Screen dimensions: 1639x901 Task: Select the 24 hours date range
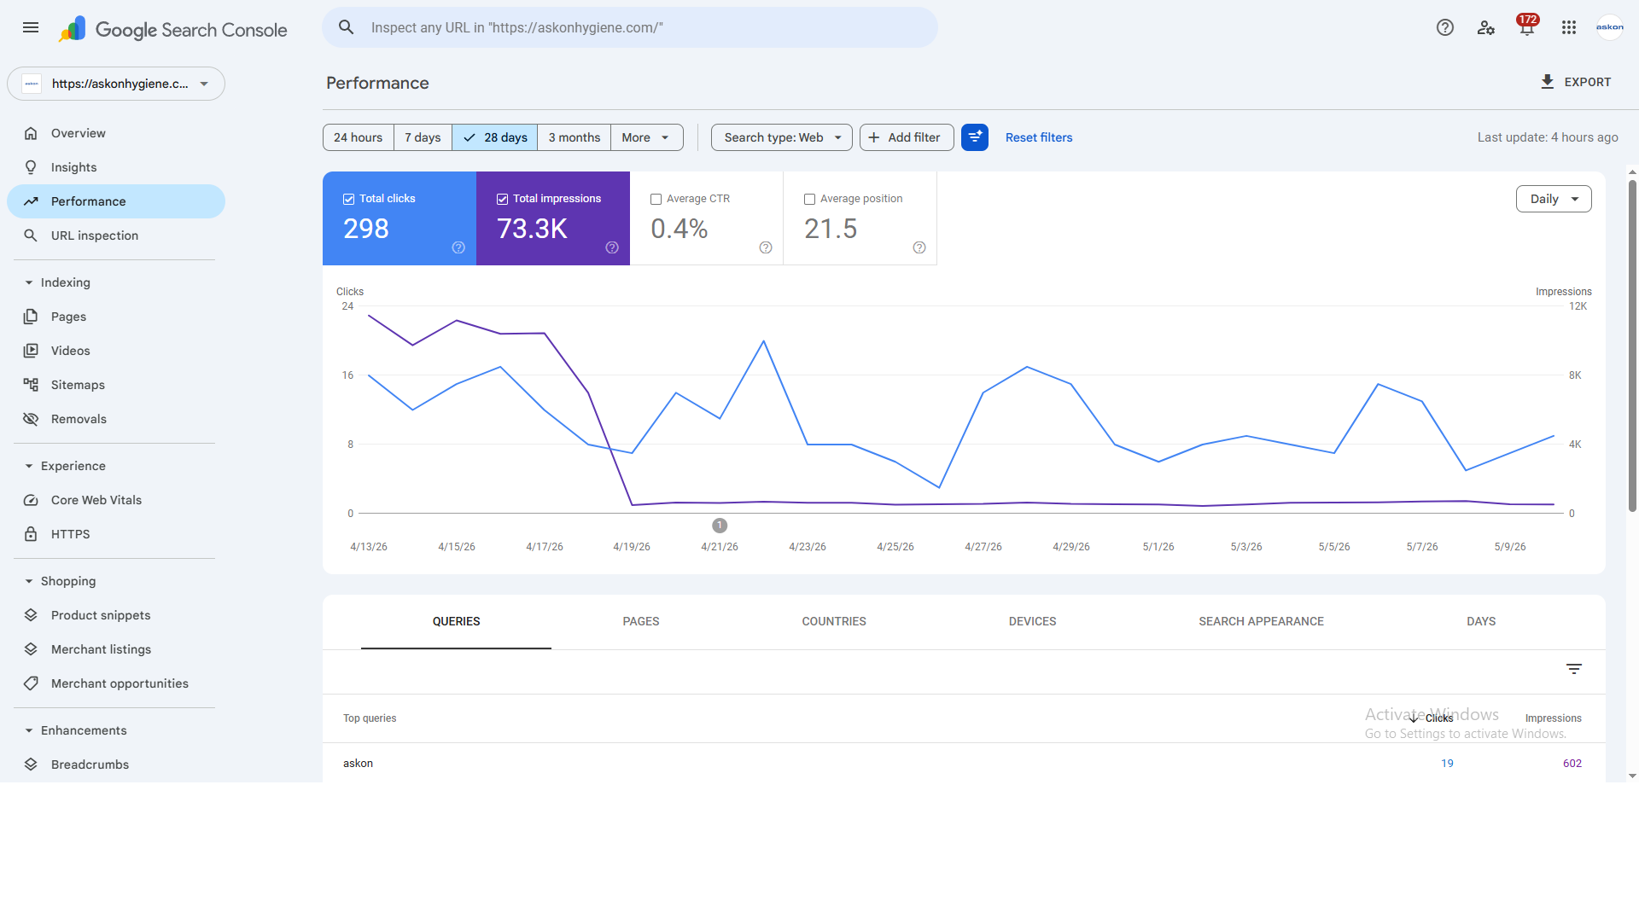coord(359,137)
